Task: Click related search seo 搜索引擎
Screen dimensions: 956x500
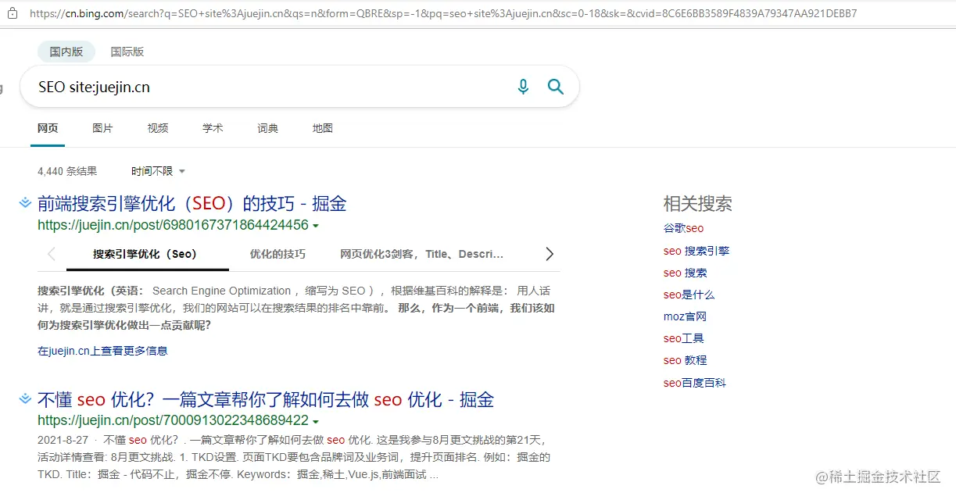Action: click(x=696, y=251)
